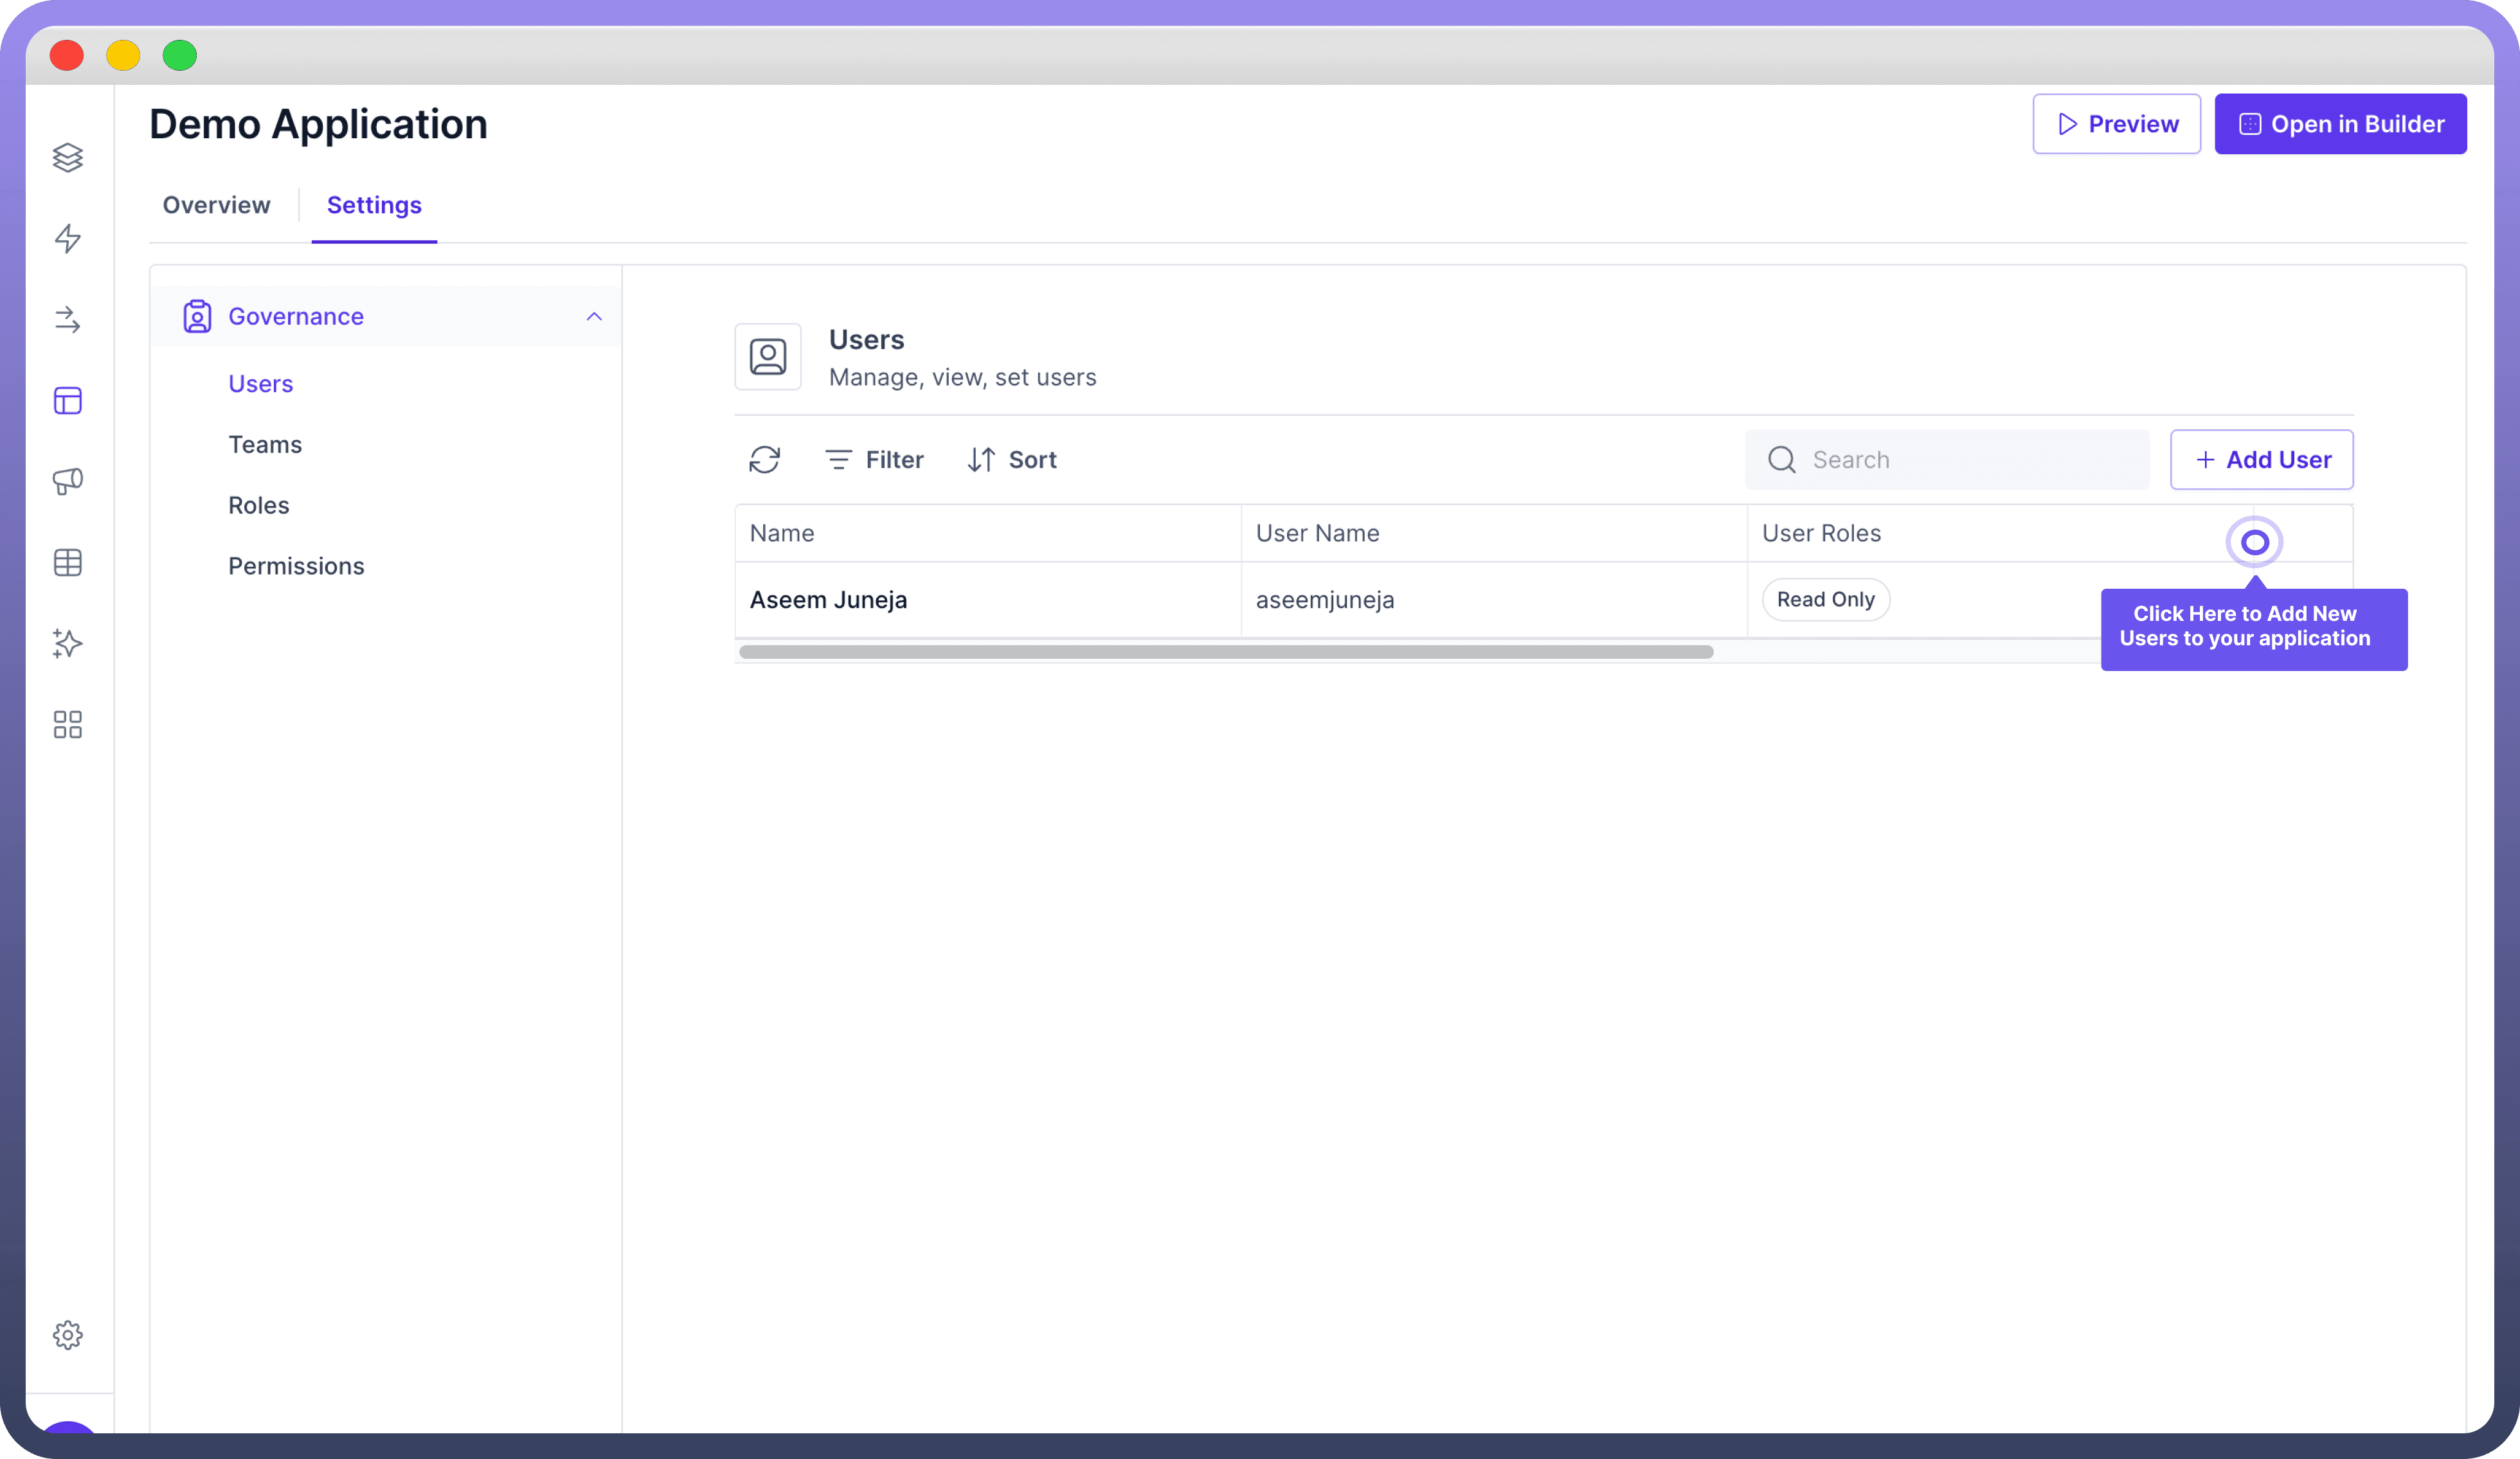Click Add User to invite someone

(2261, 459)
